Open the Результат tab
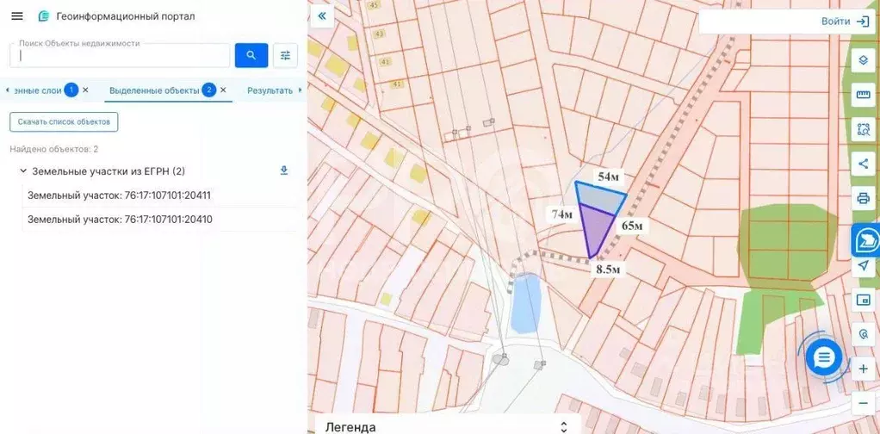This screenshot has height=434, width=880. pos(270,90)
